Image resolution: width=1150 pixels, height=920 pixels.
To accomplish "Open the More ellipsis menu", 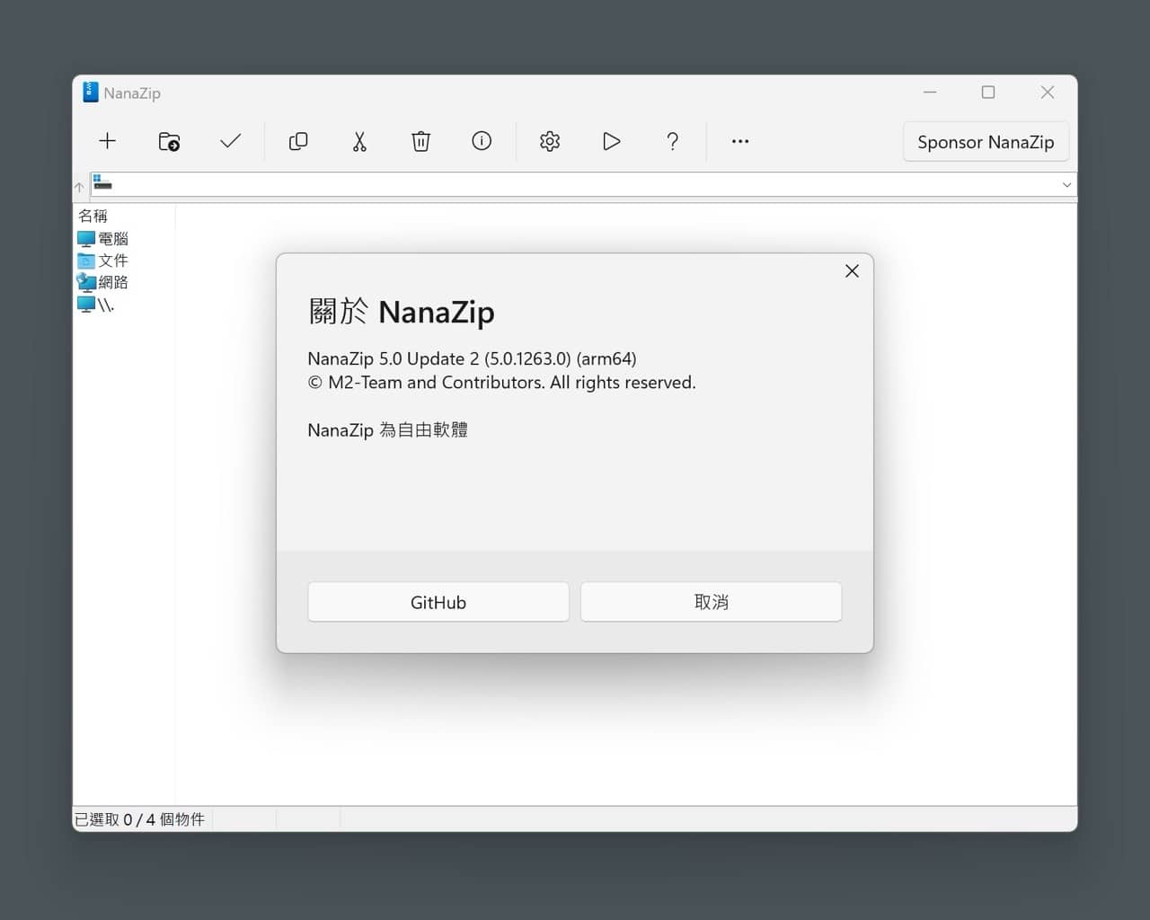I will click(x=740, y=141).
